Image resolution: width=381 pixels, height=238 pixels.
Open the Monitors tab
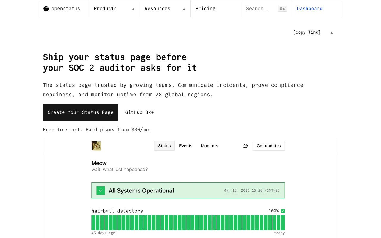(210, 146)
